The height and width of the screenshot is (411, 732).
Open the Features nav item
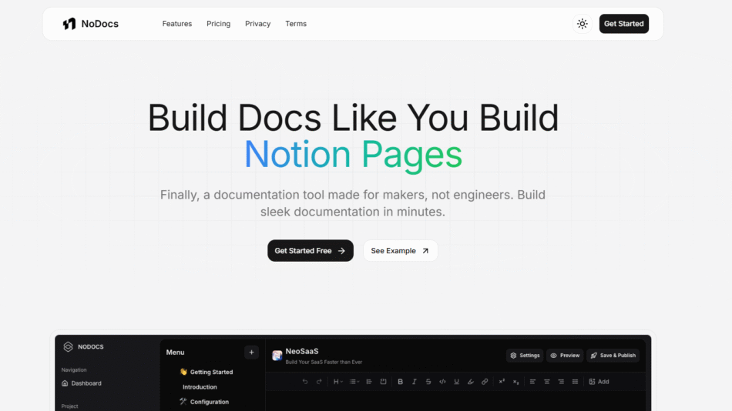(x=176, y=24)
